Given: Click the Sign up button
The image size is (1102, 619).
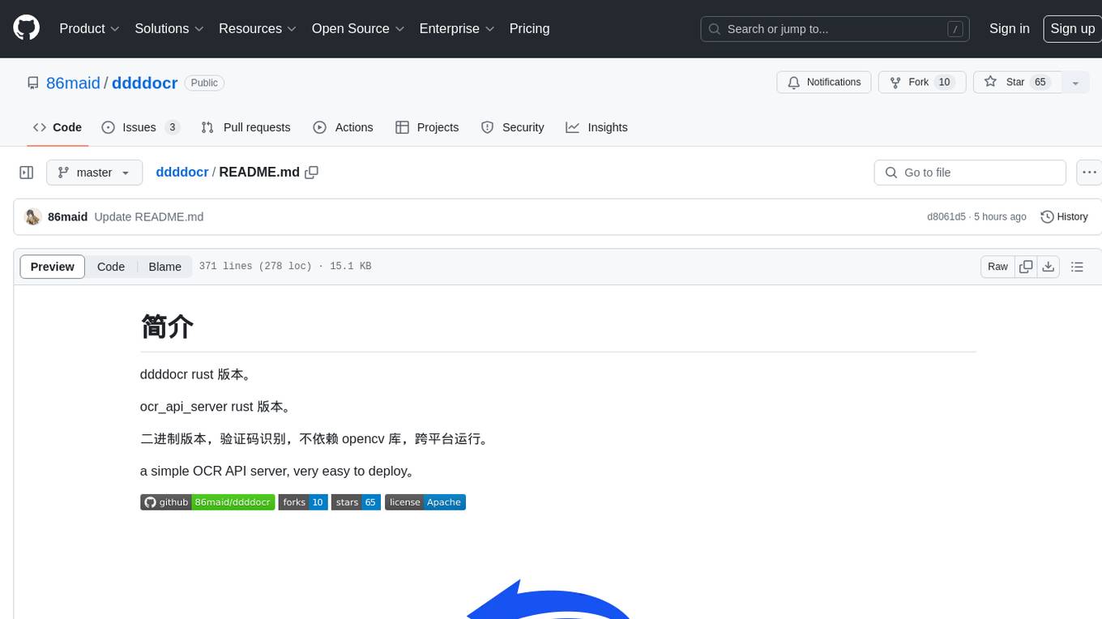Looking at the screenshot, I should (x=1072, y=28).
